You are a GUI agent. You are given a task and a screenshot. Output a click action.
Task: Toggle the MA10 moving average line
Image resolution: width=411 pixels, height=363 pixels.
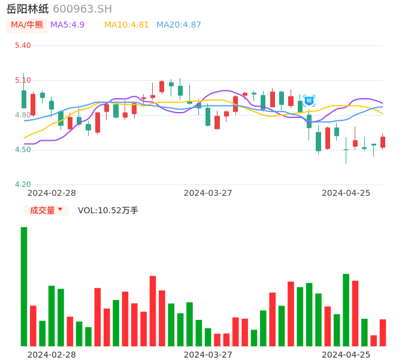pyautogui.click(x=126, y=25)
